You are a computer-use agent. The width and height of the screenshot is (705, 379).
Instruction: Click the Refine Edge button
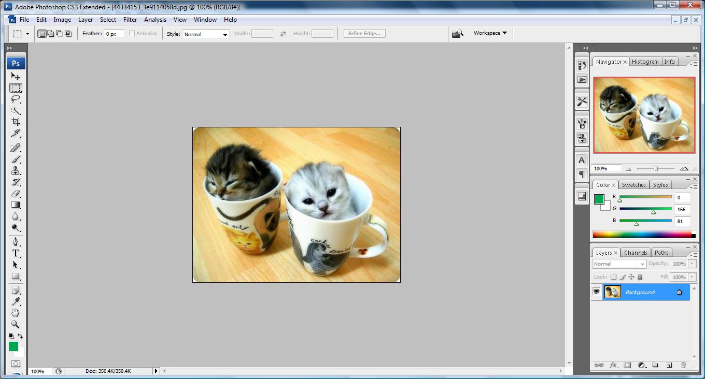pos(364,34)
